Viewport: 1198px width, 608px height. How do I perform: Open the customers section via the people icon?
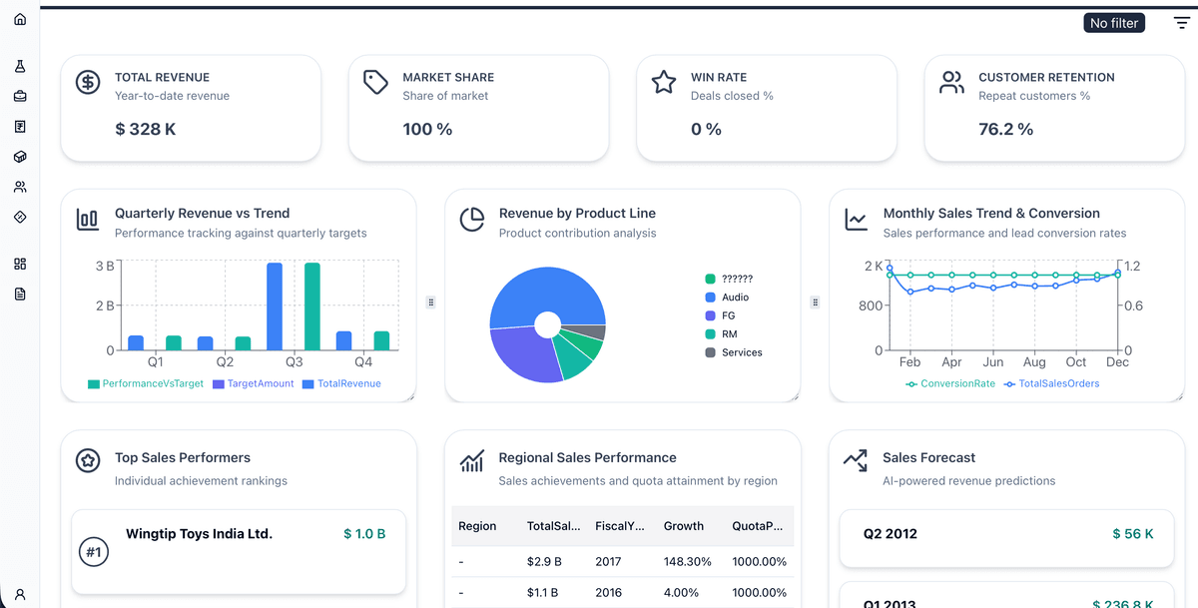click(x=19, y=186)
